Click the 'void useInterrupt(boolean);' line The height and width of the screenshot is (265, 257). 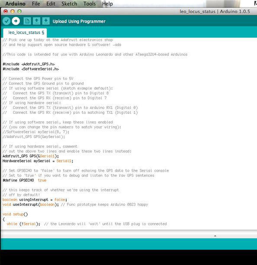click(x=31, y=204)
